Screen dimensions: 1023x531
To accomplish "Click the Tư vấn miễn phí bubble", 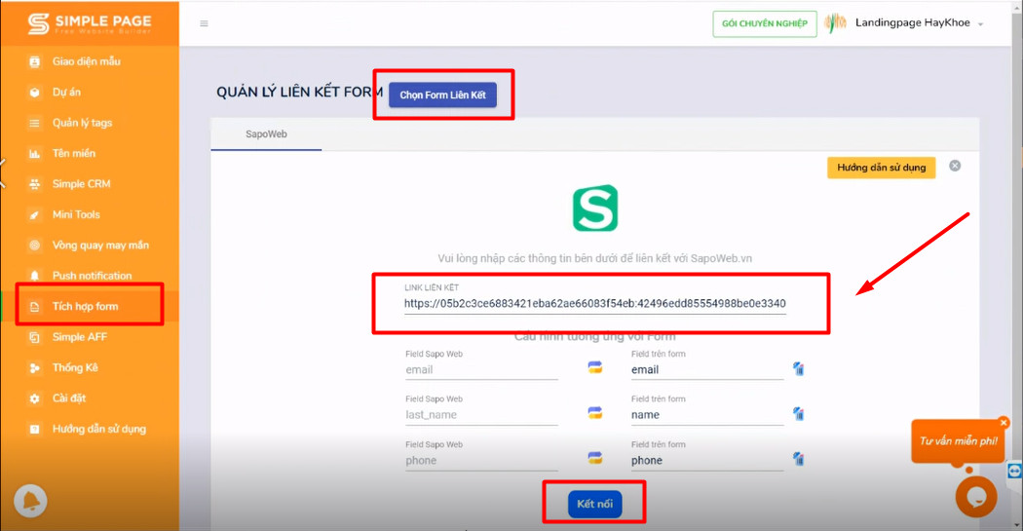I will (958, 441).
